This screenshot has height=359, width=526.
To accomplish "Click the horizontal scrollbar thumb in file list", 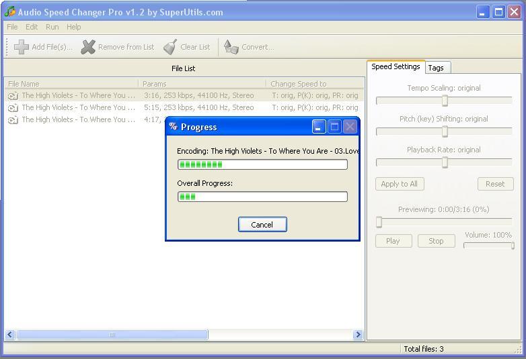I will [112, 335].
